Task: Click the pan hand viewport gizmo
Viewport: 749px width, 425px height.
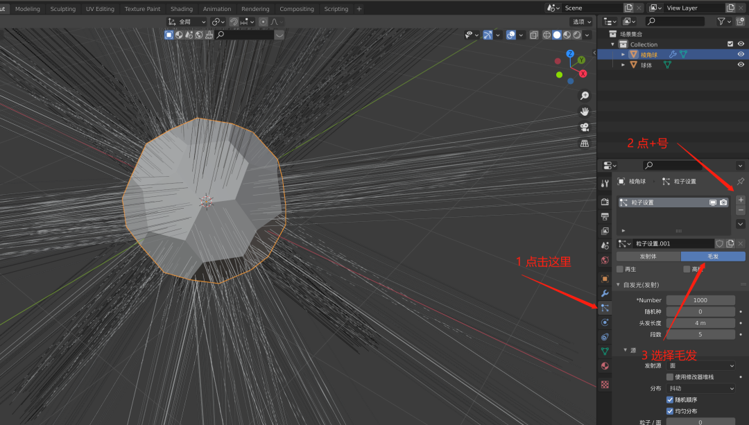Action: (x=584, y=112)
